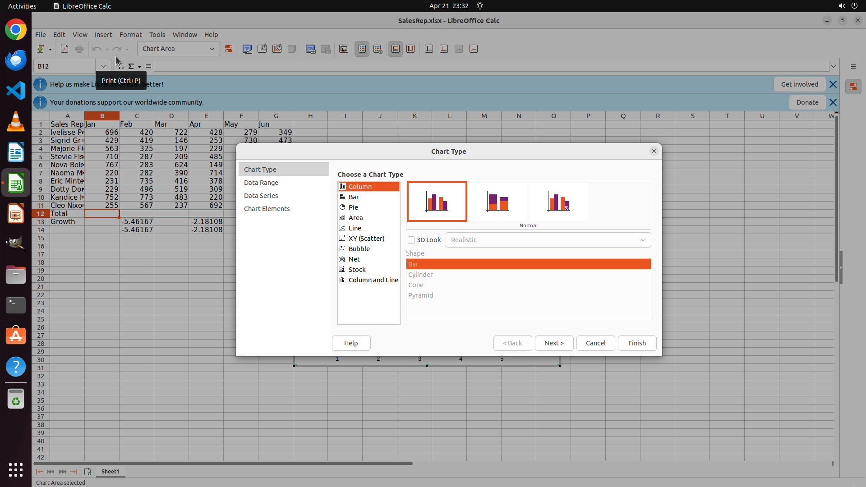Image resolution: width=866 pixels, height=487 pixels.
Task: Enable the 3D Look checkbox
Action: [411, 240]
